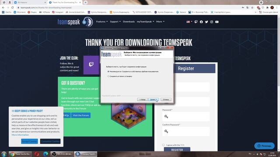
Task: Switch to OBS Studio in the taskbar
Action: point(62,154)
